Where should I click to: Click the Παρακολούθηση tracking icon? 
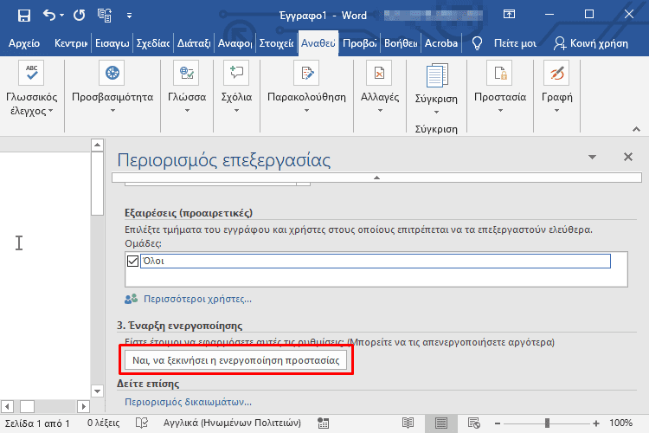[306, 74]
